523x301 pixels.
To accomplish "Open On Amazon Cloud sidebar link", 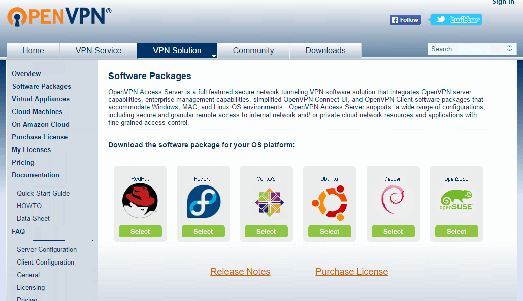I will [x=41, y=124].
